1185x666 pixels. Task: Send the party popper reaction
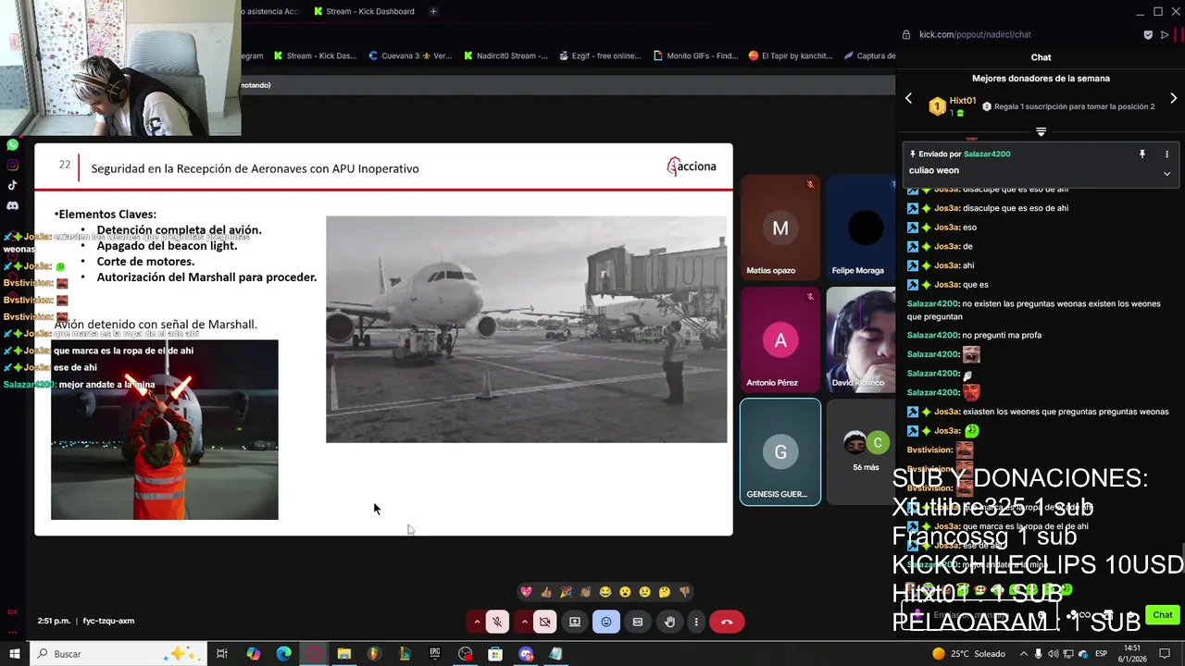click(566, 592)
